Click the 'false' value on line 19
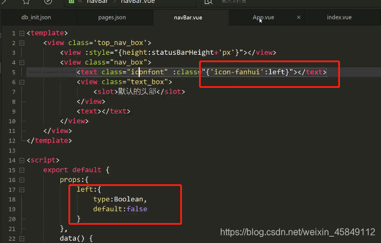381x243 pixels. [x=137, y=209]
